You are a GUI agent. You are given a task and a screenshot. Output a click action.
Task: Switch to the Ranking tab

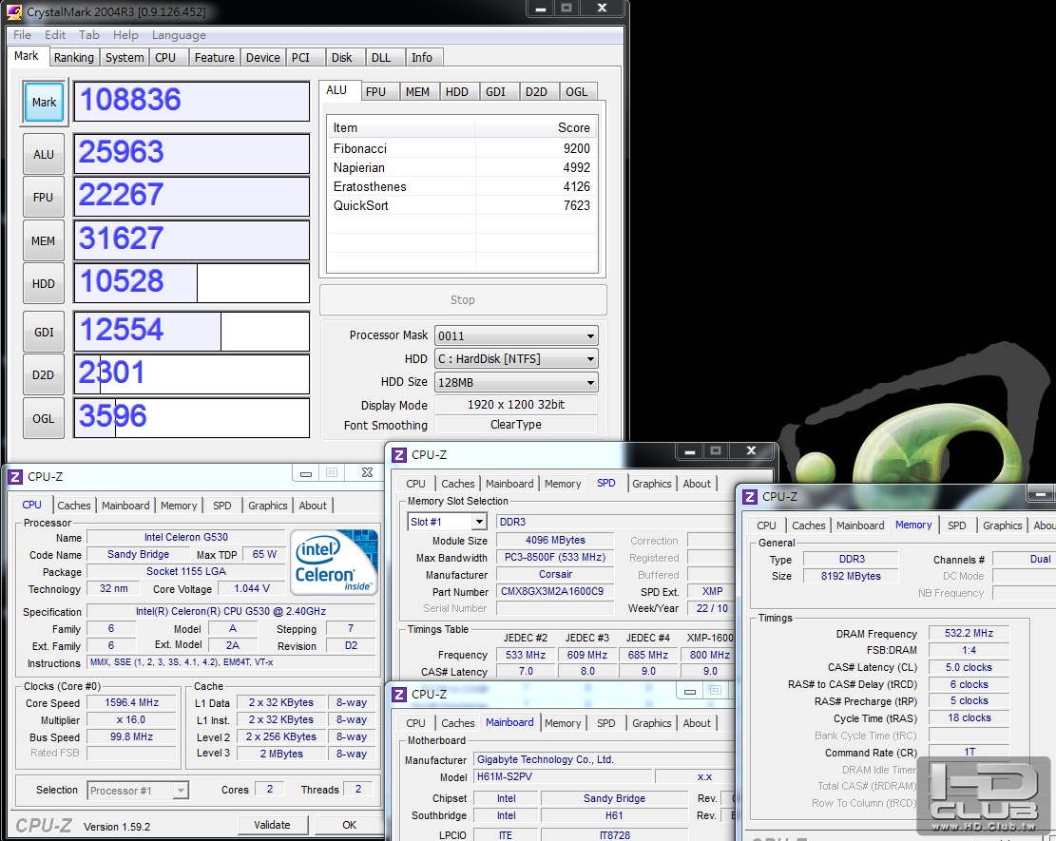click(74, 58)
